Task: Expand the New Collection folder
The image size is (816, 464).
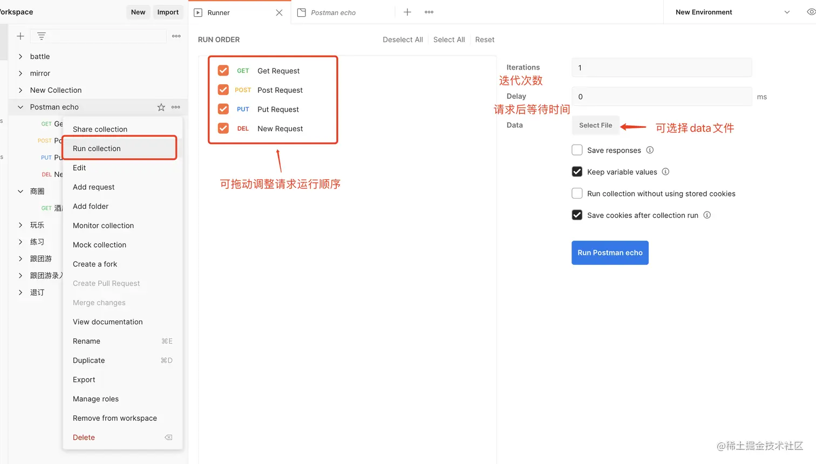Action: (21, 90)
